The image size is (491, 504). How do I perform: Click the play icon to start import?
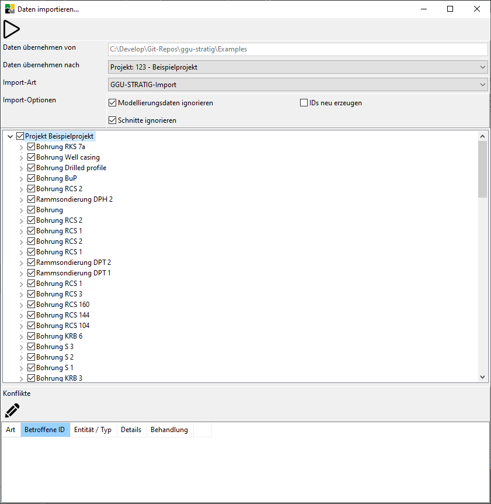tap(12, 29)
